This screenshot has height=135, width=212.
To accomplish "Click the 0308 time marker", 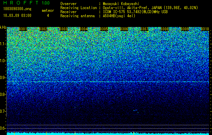I will pos(164,29).
